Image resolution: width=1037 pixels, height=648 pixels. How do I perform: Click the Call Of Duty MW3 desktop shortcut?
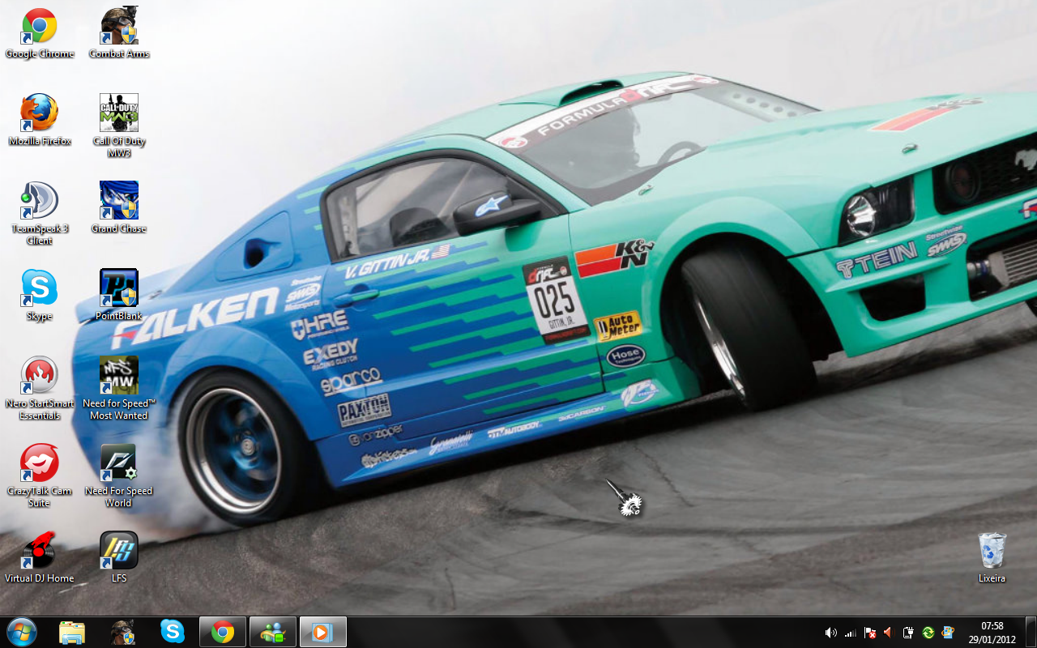point(119,126)
